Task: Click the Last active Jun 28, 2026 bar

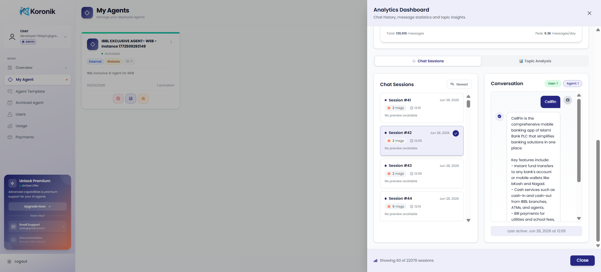Action: tap(536, 231)
